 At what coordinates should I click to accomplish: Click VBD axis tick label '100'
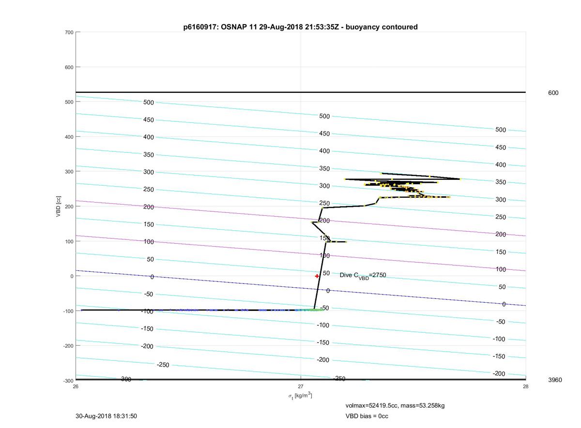point(69,241)
